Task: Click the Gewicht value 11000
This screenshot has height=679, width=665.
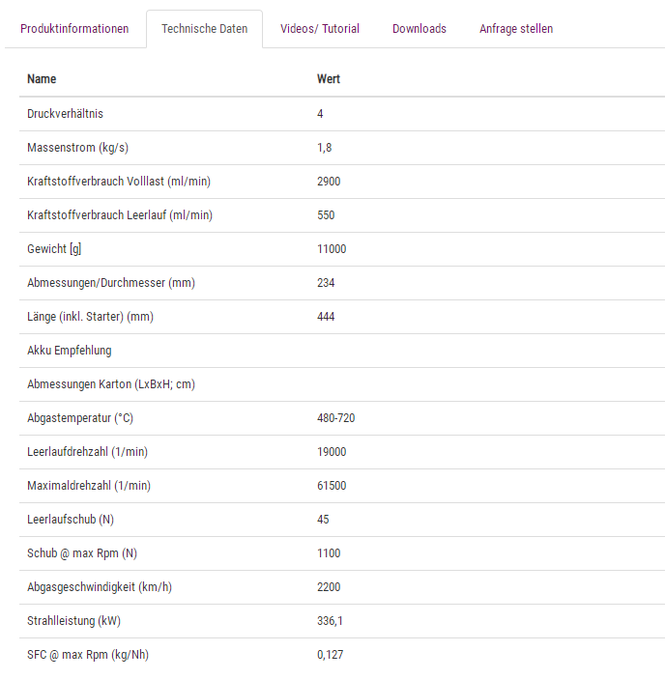Action: pyautogui.click(x=332, y=249)
